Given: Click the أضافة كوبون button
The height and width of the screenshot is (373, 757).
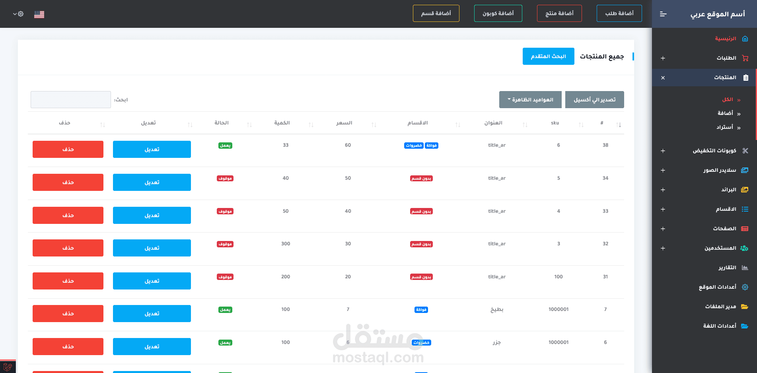Looking at the screenshot, I should point(498,14).
